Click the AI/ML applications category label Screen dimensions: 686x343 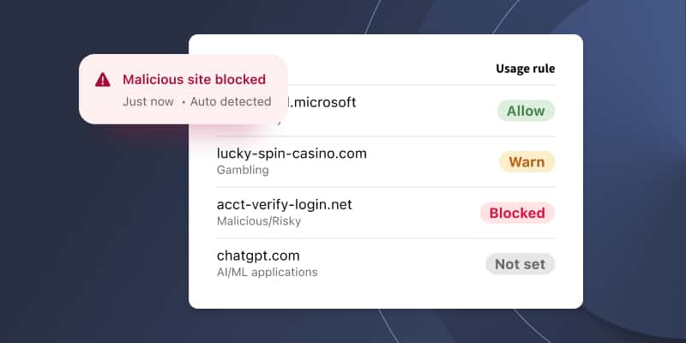[268, 273]
